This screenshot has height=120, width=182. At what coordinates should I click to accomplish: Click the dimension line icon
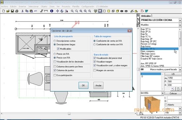point(46,11)
